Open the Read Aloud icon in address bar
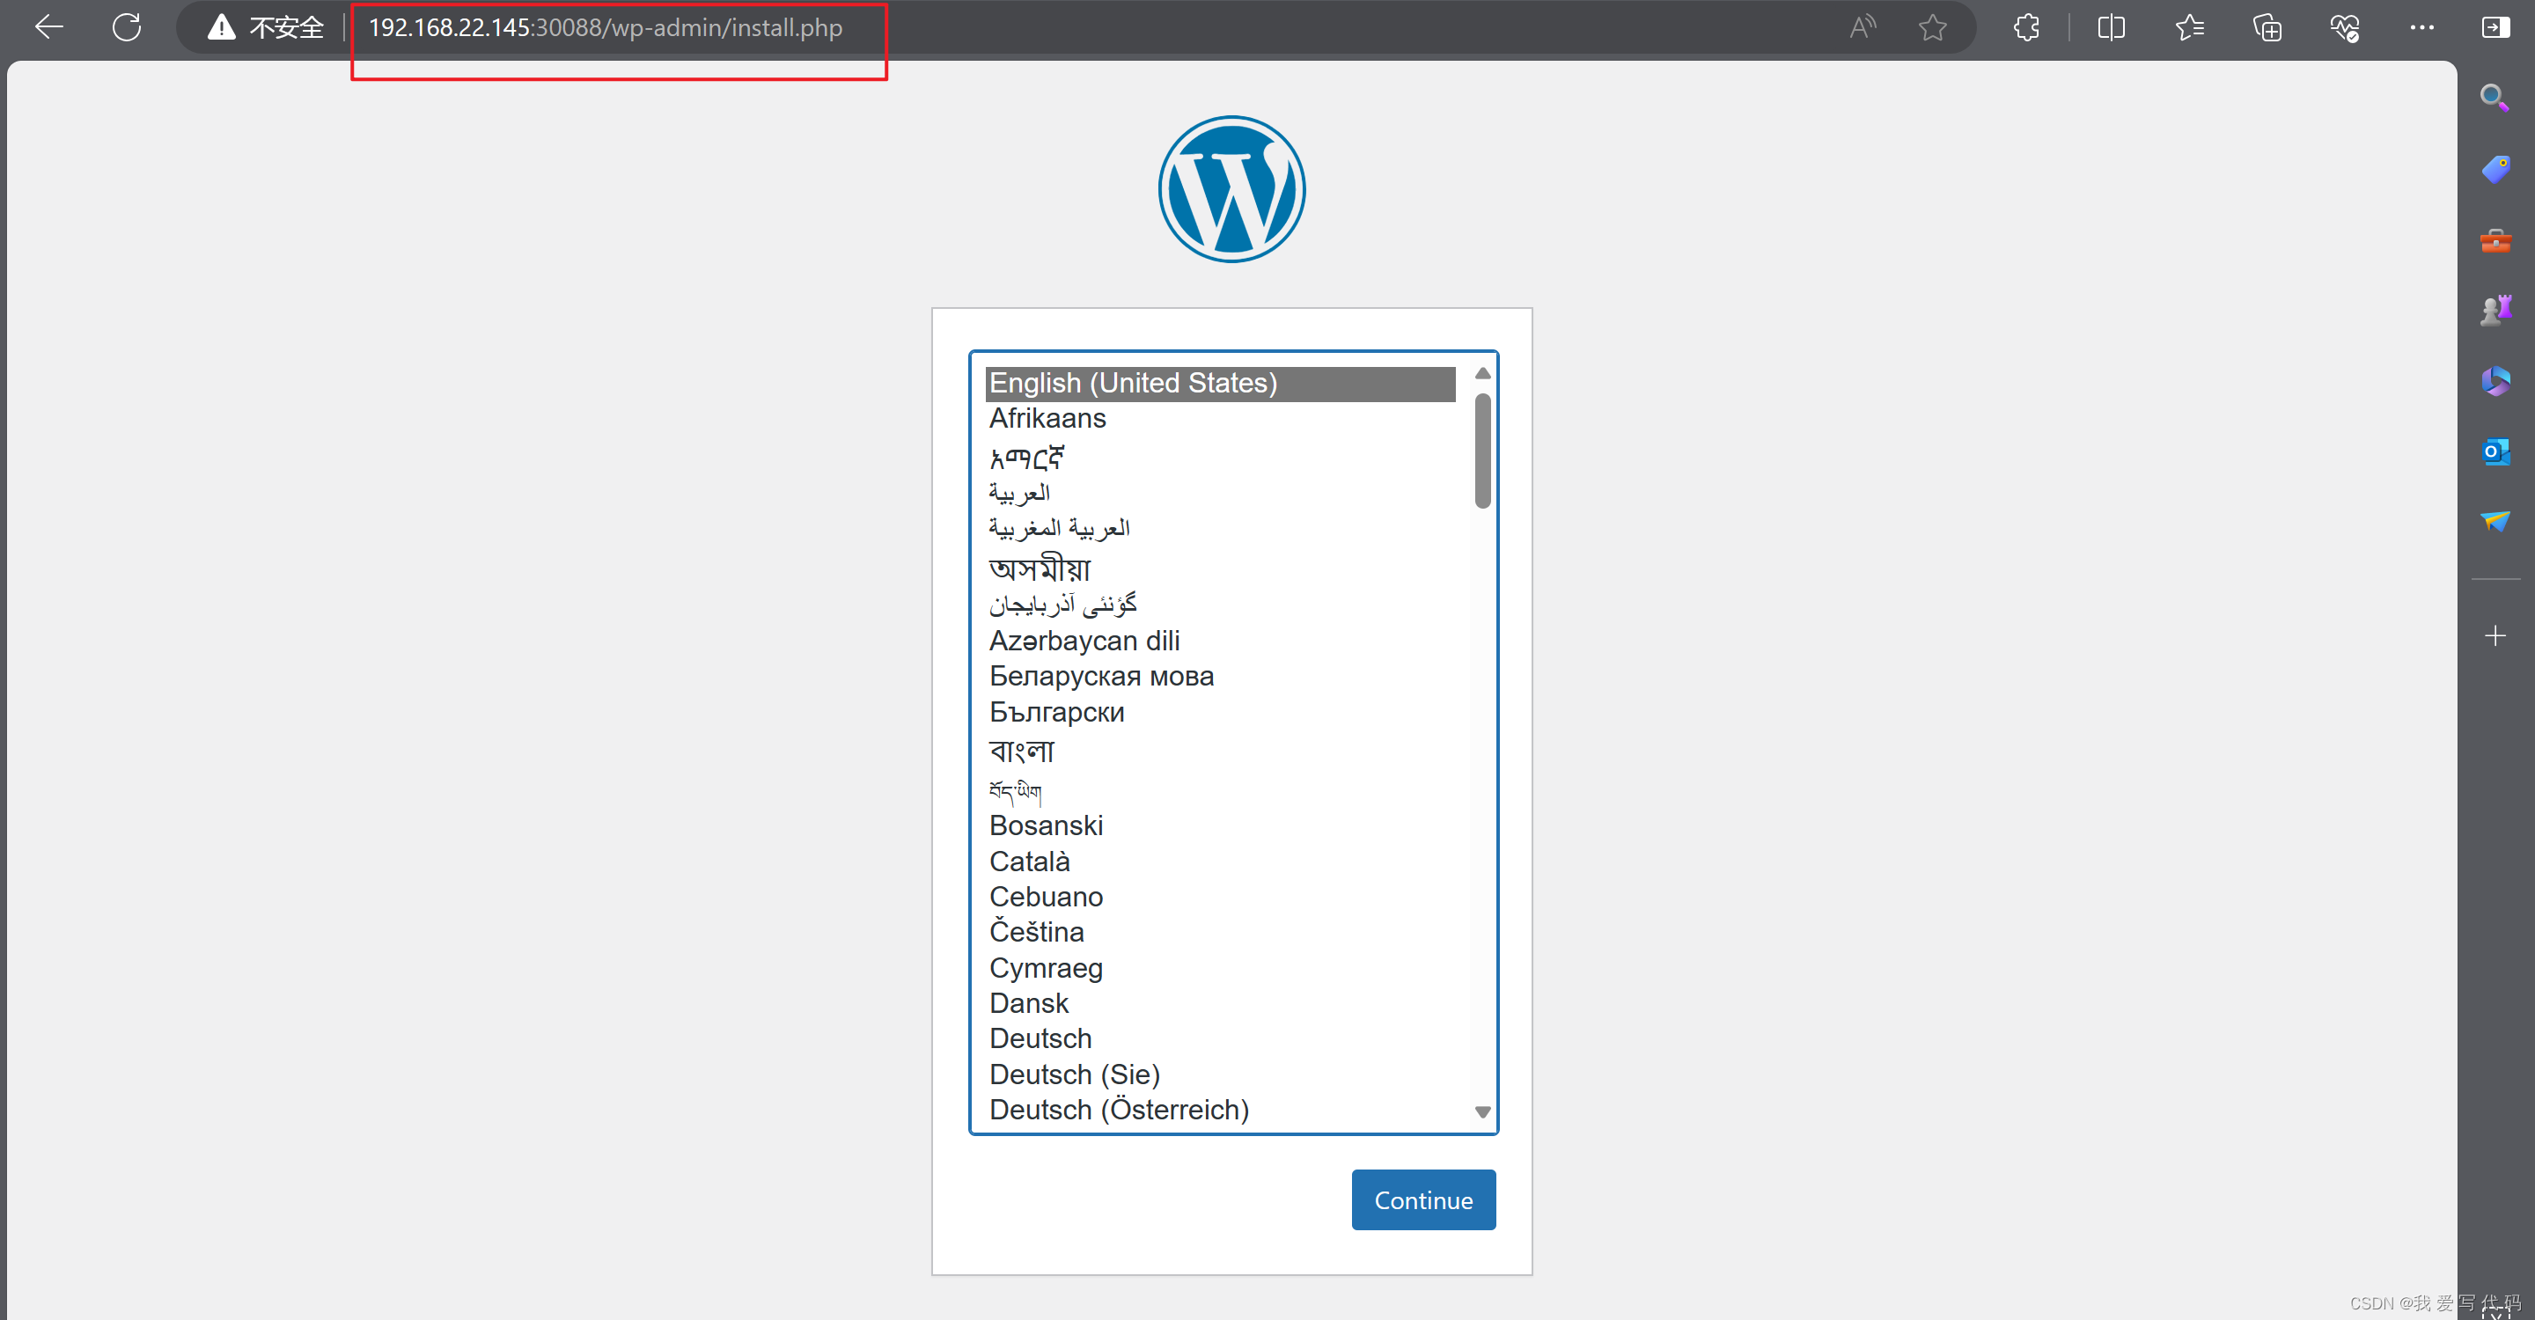Image resolution: width=2535 pixels, height=1320 pixels. [1861, 26]
